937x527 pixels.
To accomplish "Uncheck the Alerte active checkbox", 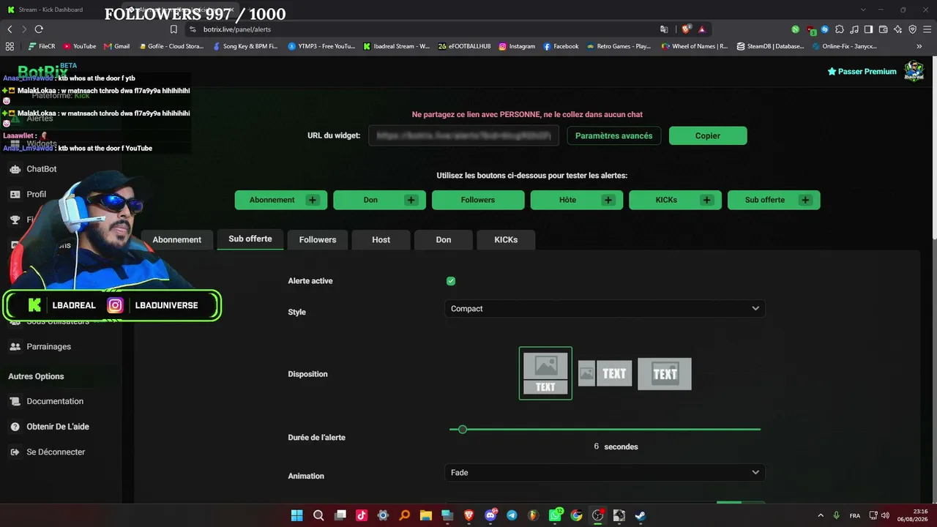I will click(x=451, y=281).
